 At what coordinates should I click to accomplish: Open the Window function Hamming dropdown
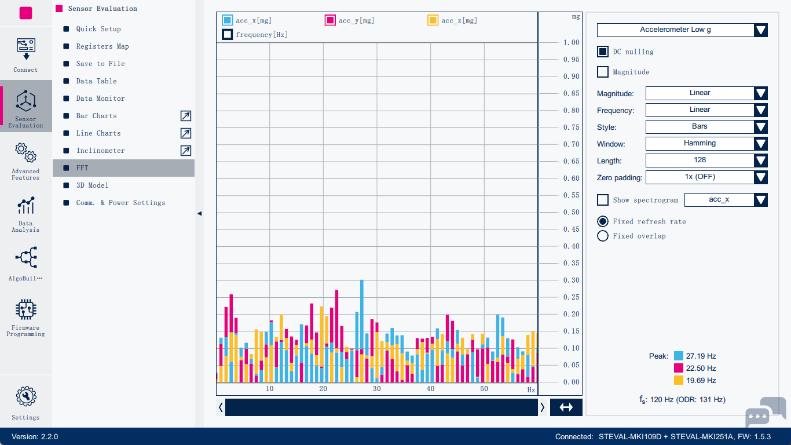(706, 144)
